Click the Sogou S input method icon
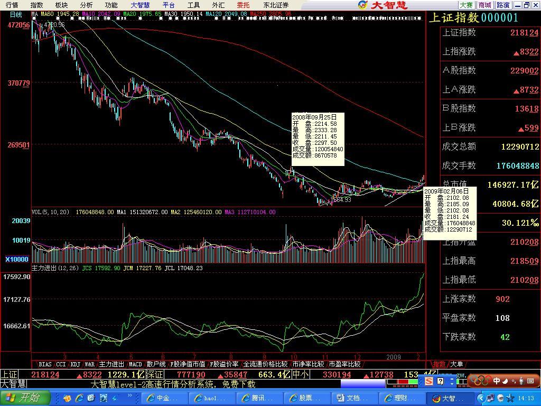 point(429,381)
